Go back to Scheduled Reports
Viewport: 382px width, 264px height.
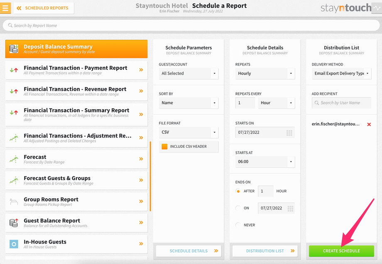pyautogui.click(x=44, y=8)
